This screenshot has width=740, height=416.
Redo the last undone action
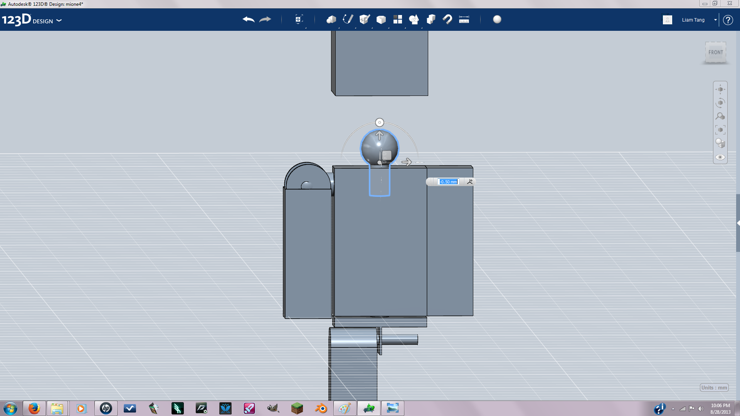pyautogui.click(x=265, y=19)
